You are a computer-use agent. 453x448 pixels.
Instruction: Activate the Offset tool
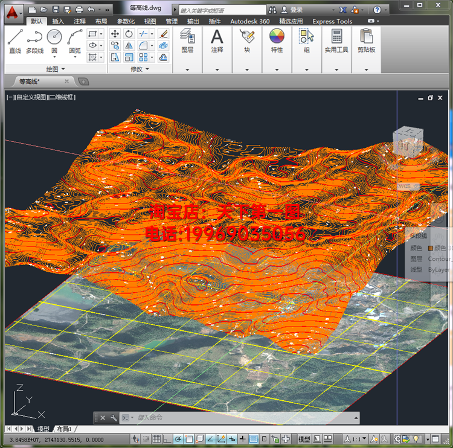(164, 57)
